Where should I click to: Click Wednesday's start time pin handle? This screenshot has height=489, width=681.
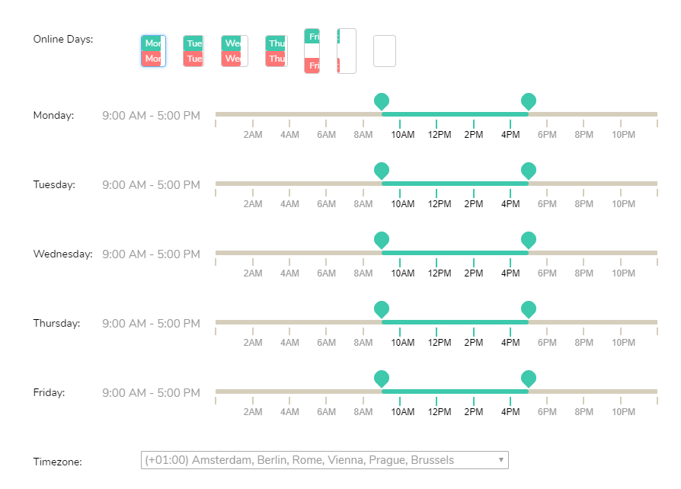[x=382, y=239]
